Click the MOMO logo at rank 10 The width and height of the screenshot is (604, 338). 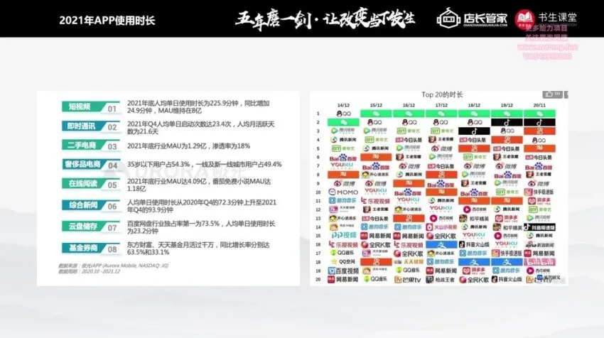point(343,192)
